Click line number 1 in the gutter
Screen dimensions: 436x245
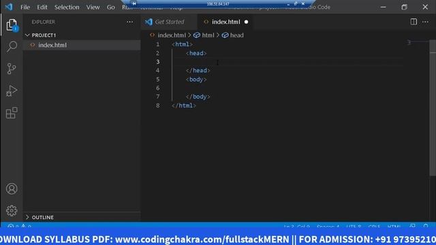(157, 44)
